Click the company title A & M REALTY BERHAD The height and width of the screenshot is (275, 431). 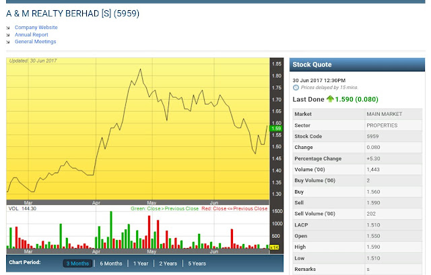click(x=73, y=13)
